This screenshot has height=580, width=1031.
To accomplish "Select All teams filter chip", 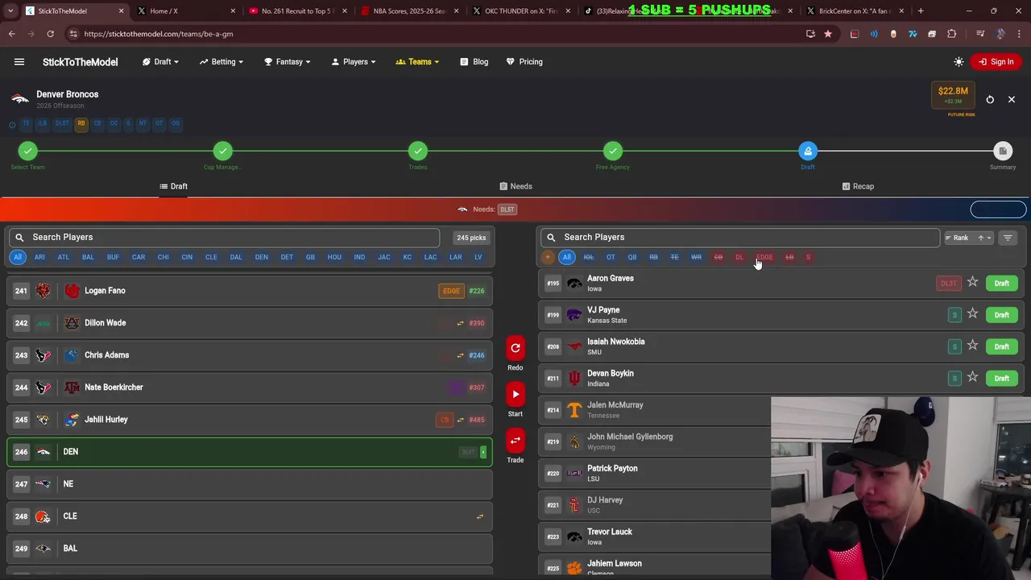I will coord(18,257).
